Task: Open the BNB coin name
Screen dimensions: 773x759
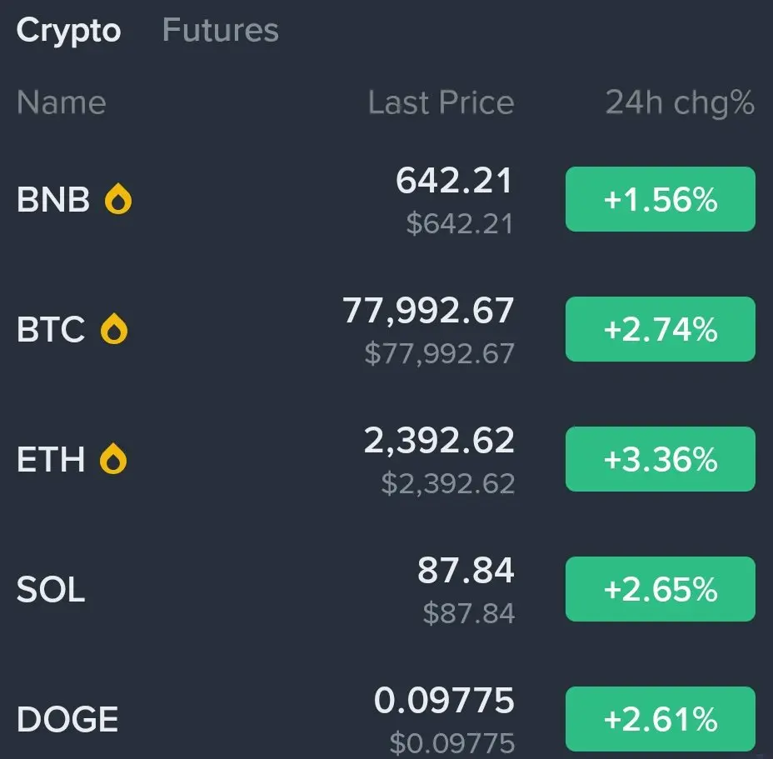Action: 53,199
